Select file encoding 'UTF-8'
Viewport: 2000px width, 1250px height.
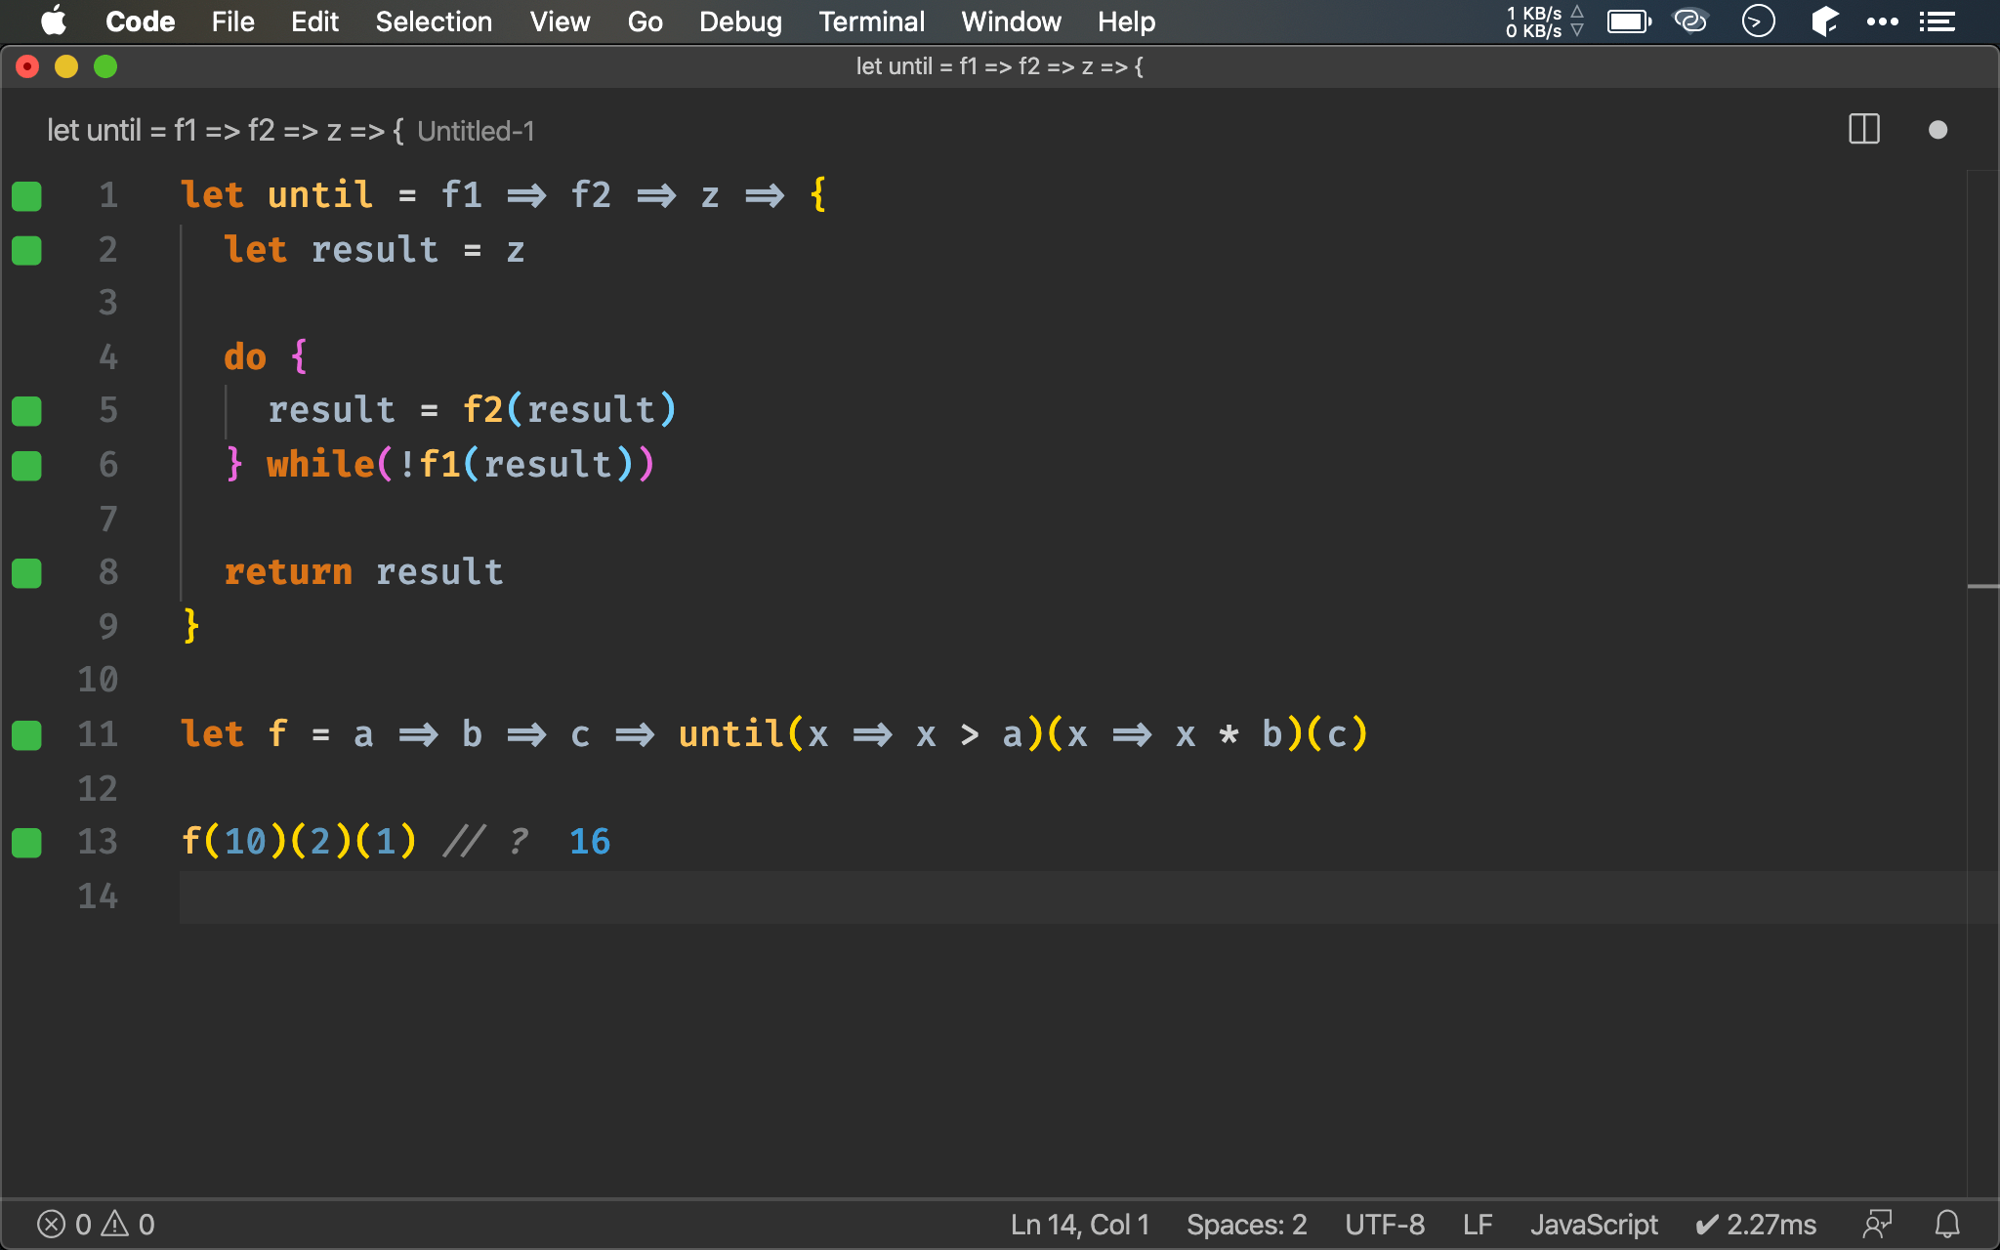click(x=1384, y=1224)
